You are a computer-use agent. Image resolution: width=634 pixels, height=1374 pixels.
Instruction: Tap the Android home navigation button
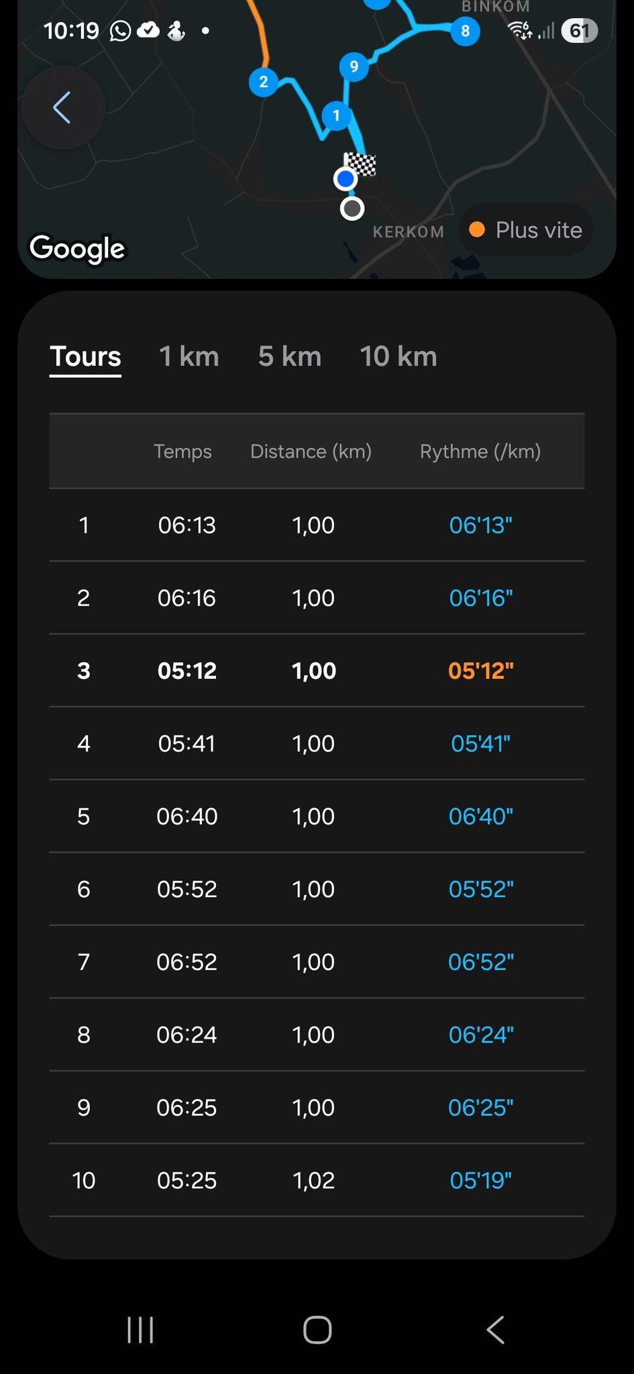[x=317, y=1330]
